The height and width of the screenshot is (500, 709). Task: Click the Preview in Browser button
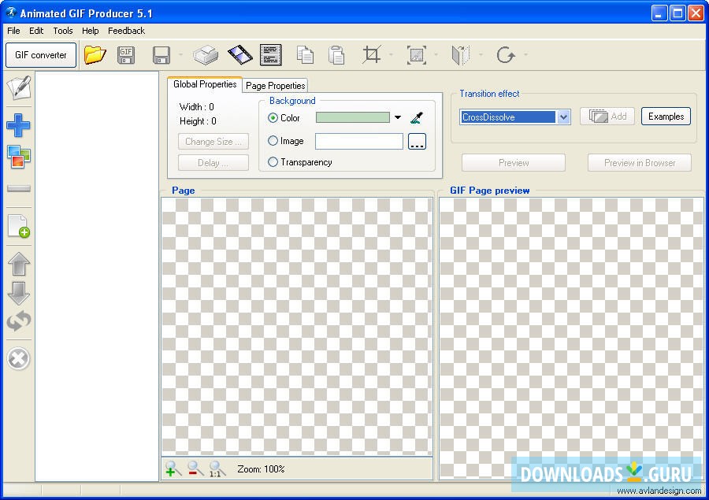tap(640, 163)
